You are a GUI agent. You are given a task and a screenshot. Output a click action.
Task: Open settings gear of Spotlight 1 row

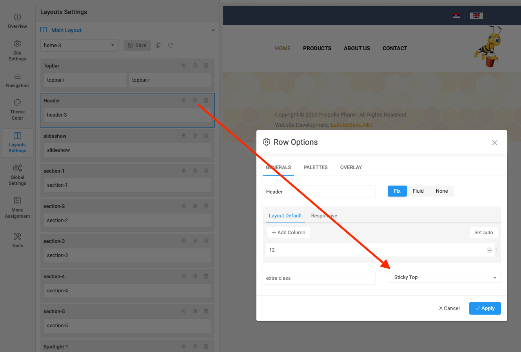pos(195,347)
